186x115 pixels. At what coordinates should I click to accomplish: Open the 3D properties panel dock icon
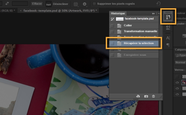(x=168, y=27)
